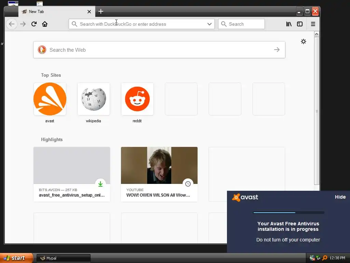The height and width of the screenshot is (263, 350).
Task: Click the toolbar Search box
Action: pyautogui.click(x=241, y=24)
